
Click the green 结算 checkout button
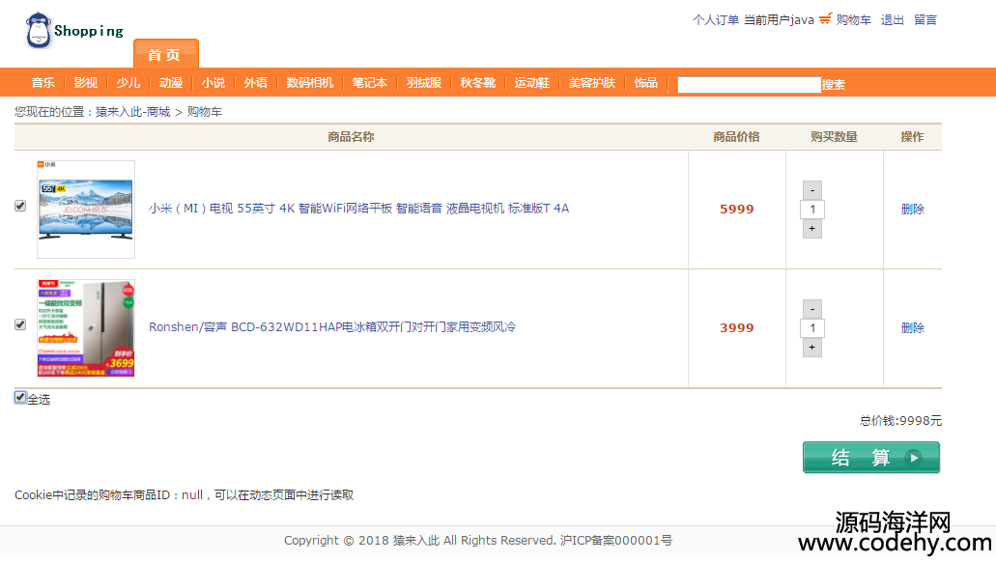(x=870, y=457)
